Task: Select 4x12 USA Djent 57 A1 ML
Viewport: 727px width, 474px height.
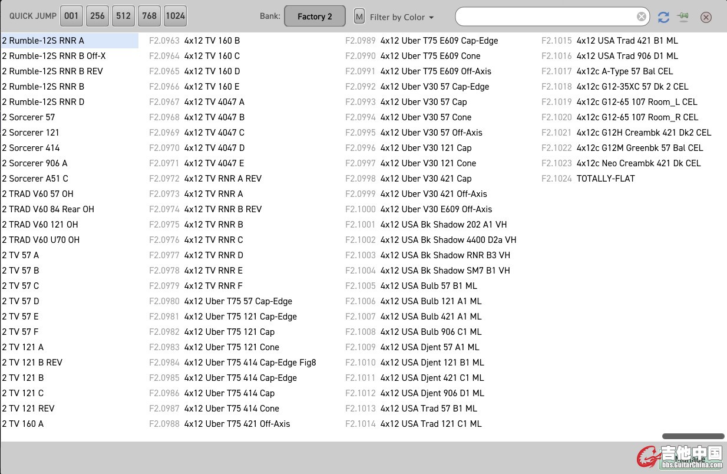Action: pyautogui.click(x=429, y=347)
